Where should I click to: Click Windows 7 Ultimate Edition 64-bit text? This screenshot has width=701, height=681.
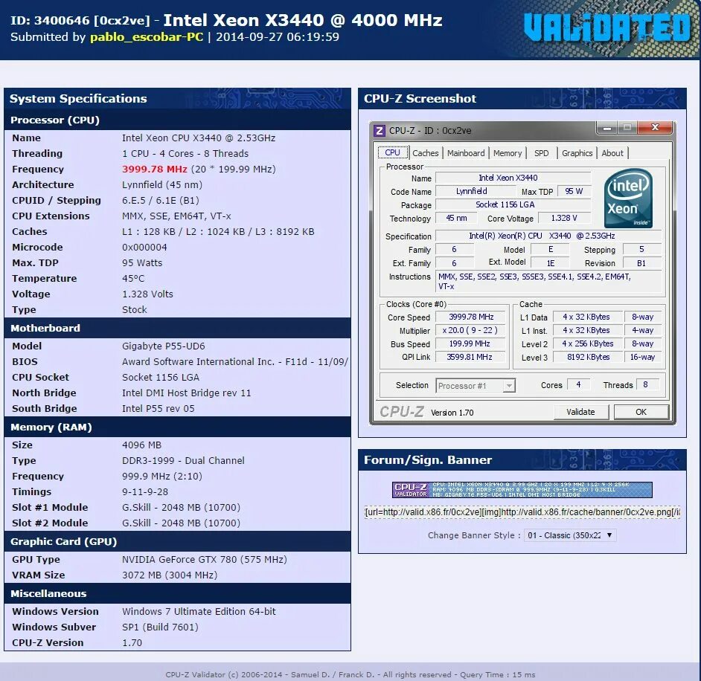coord(199,611)
